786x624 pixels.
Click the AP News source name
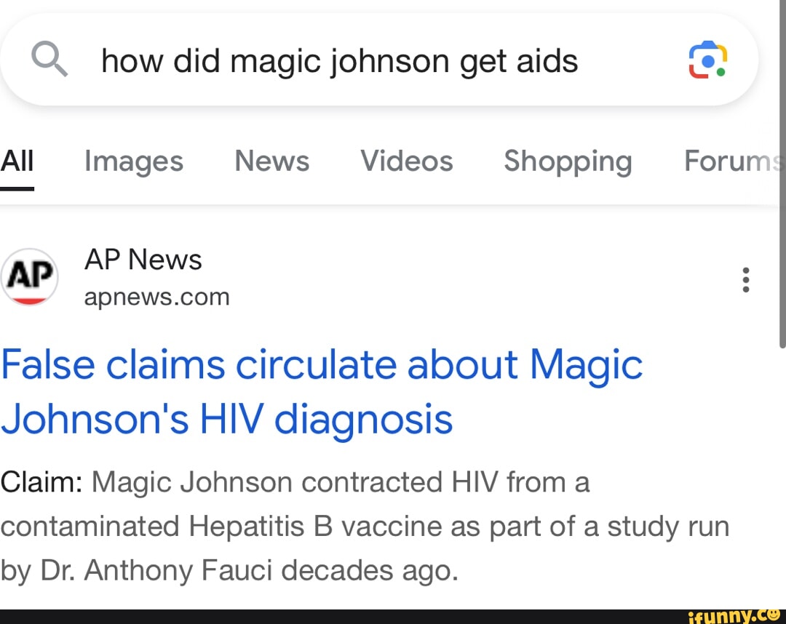click(x=143, y=260)
